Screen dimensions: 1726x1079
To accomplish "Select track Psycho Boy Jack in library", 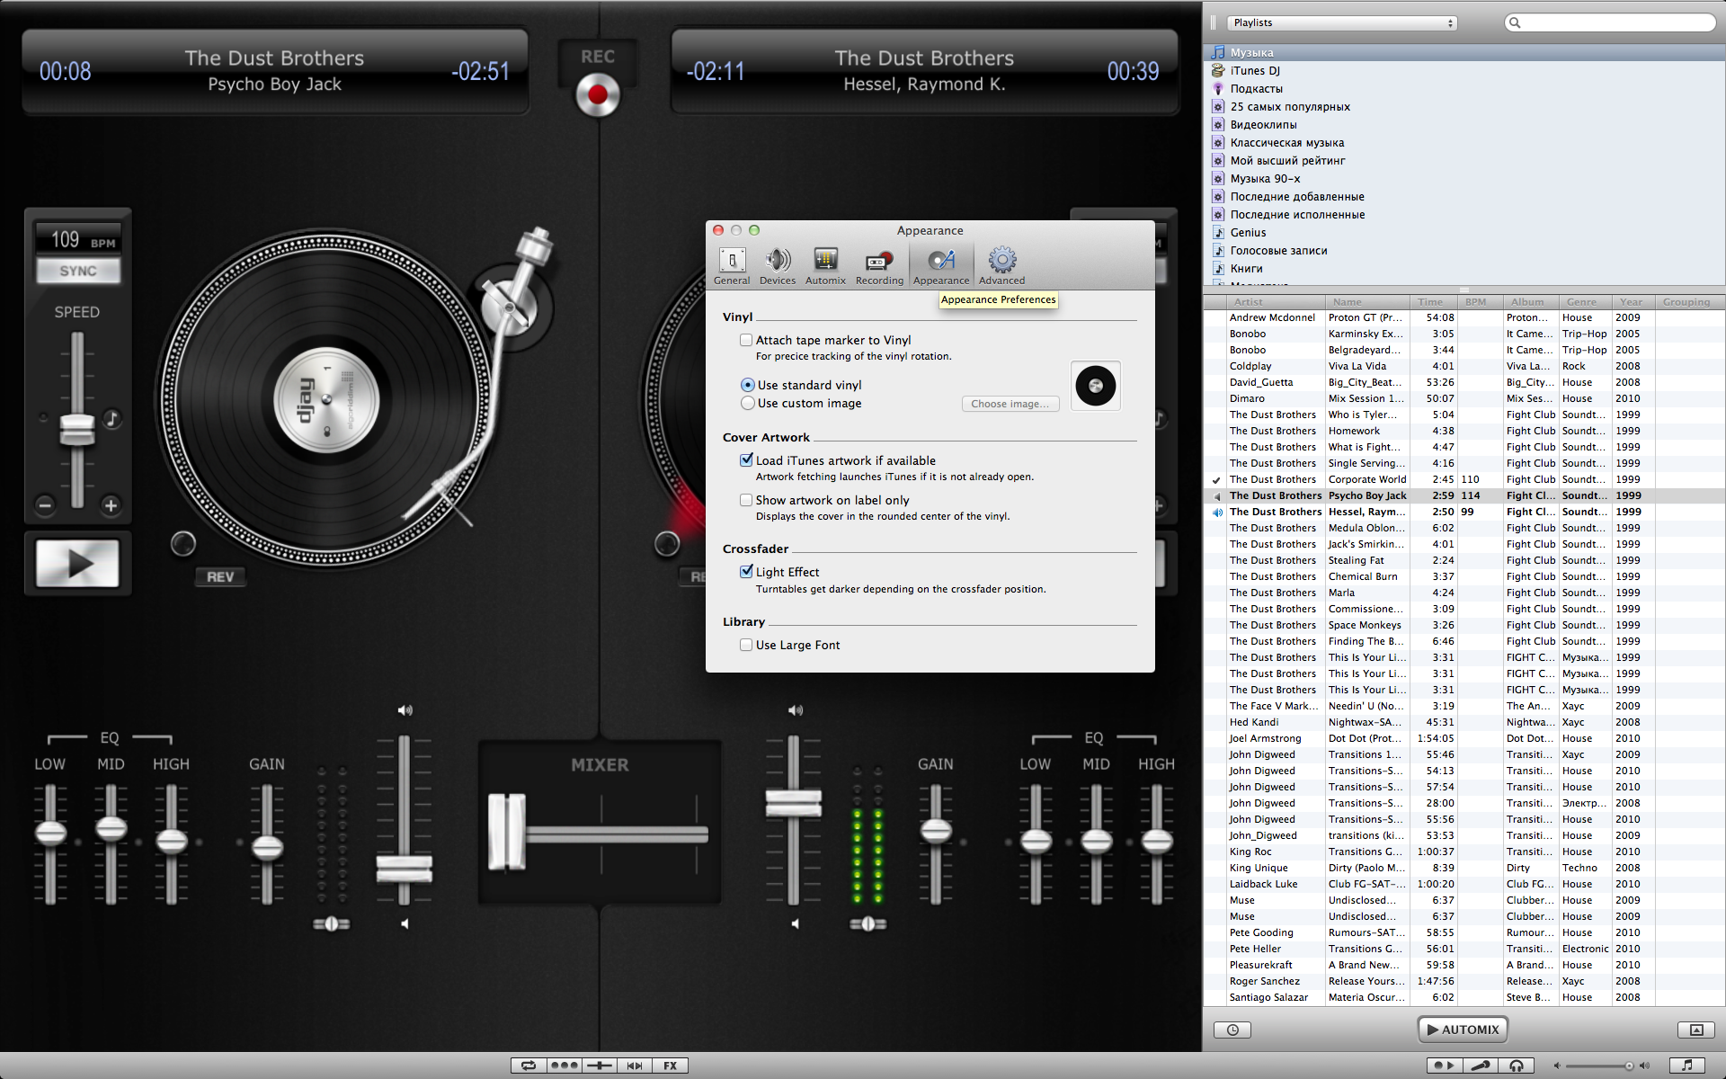I will point(1464,495).
